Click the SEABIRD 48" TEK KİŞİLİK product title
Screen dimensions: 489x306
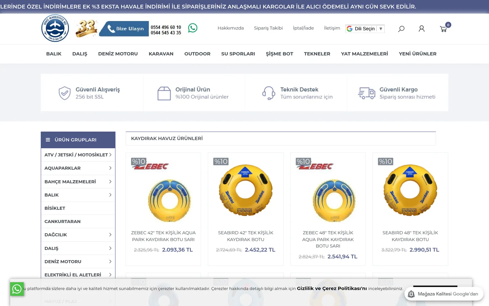(410, 236)
